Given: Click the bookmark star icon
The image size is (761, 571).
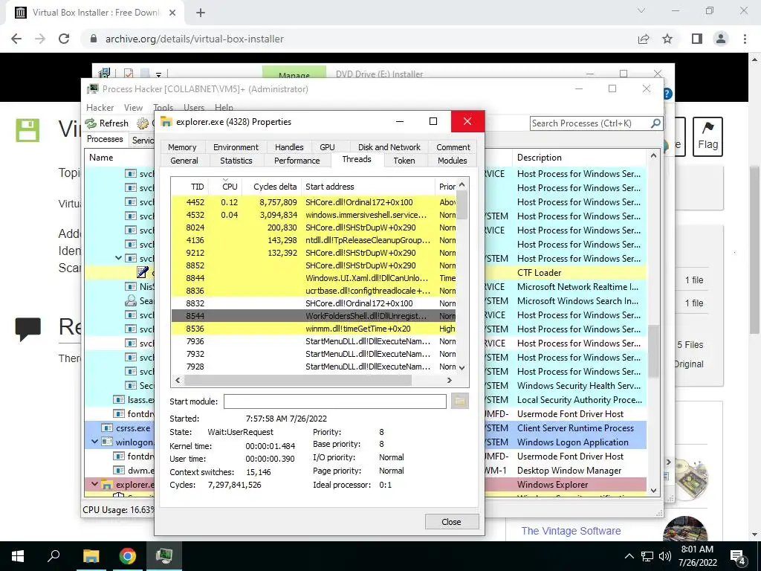Looking at the screenshot, I should click(x=667, y=39).
